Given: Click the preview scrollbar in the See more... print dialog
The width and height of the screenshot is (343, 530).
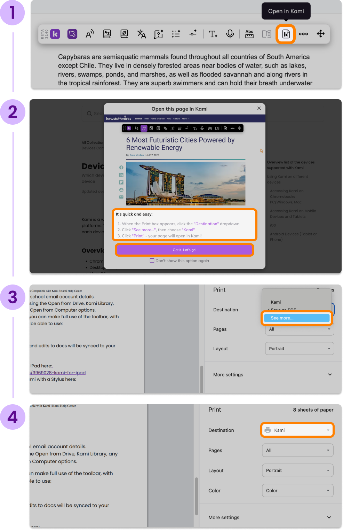Looking at the screenshot, I should tap(202, 379).
